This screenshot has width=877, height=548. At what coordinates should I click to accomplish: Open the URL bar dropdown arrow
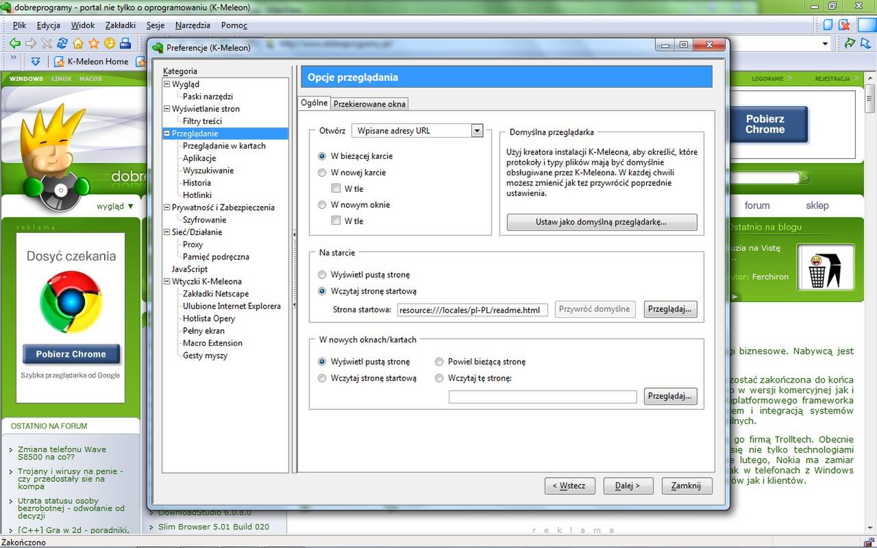coord(826,43)
